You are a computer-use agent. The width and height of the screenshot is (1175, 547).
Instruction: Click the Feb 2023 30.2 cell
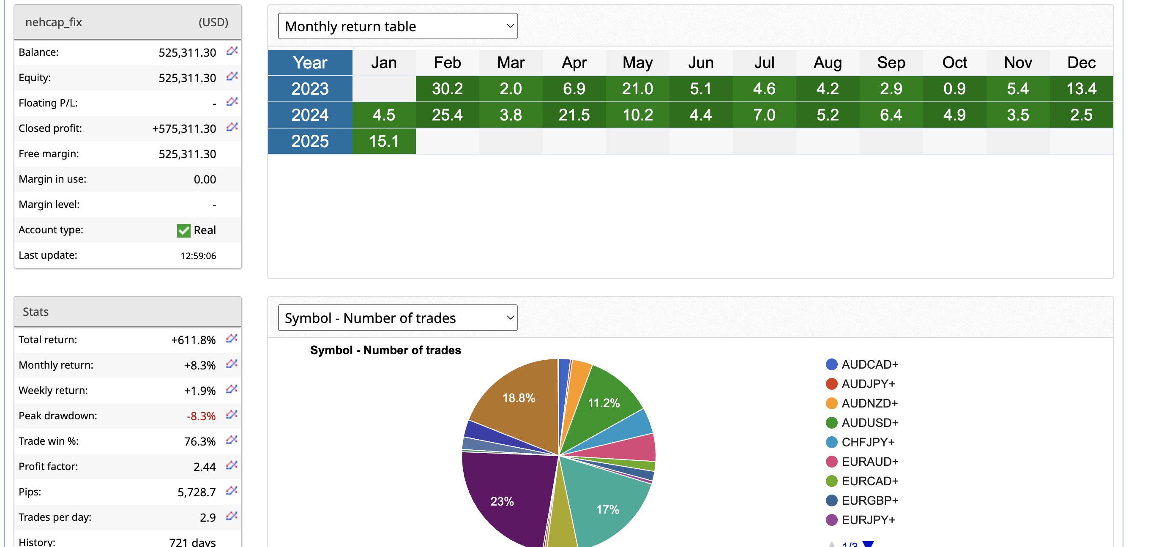[447, 89]
